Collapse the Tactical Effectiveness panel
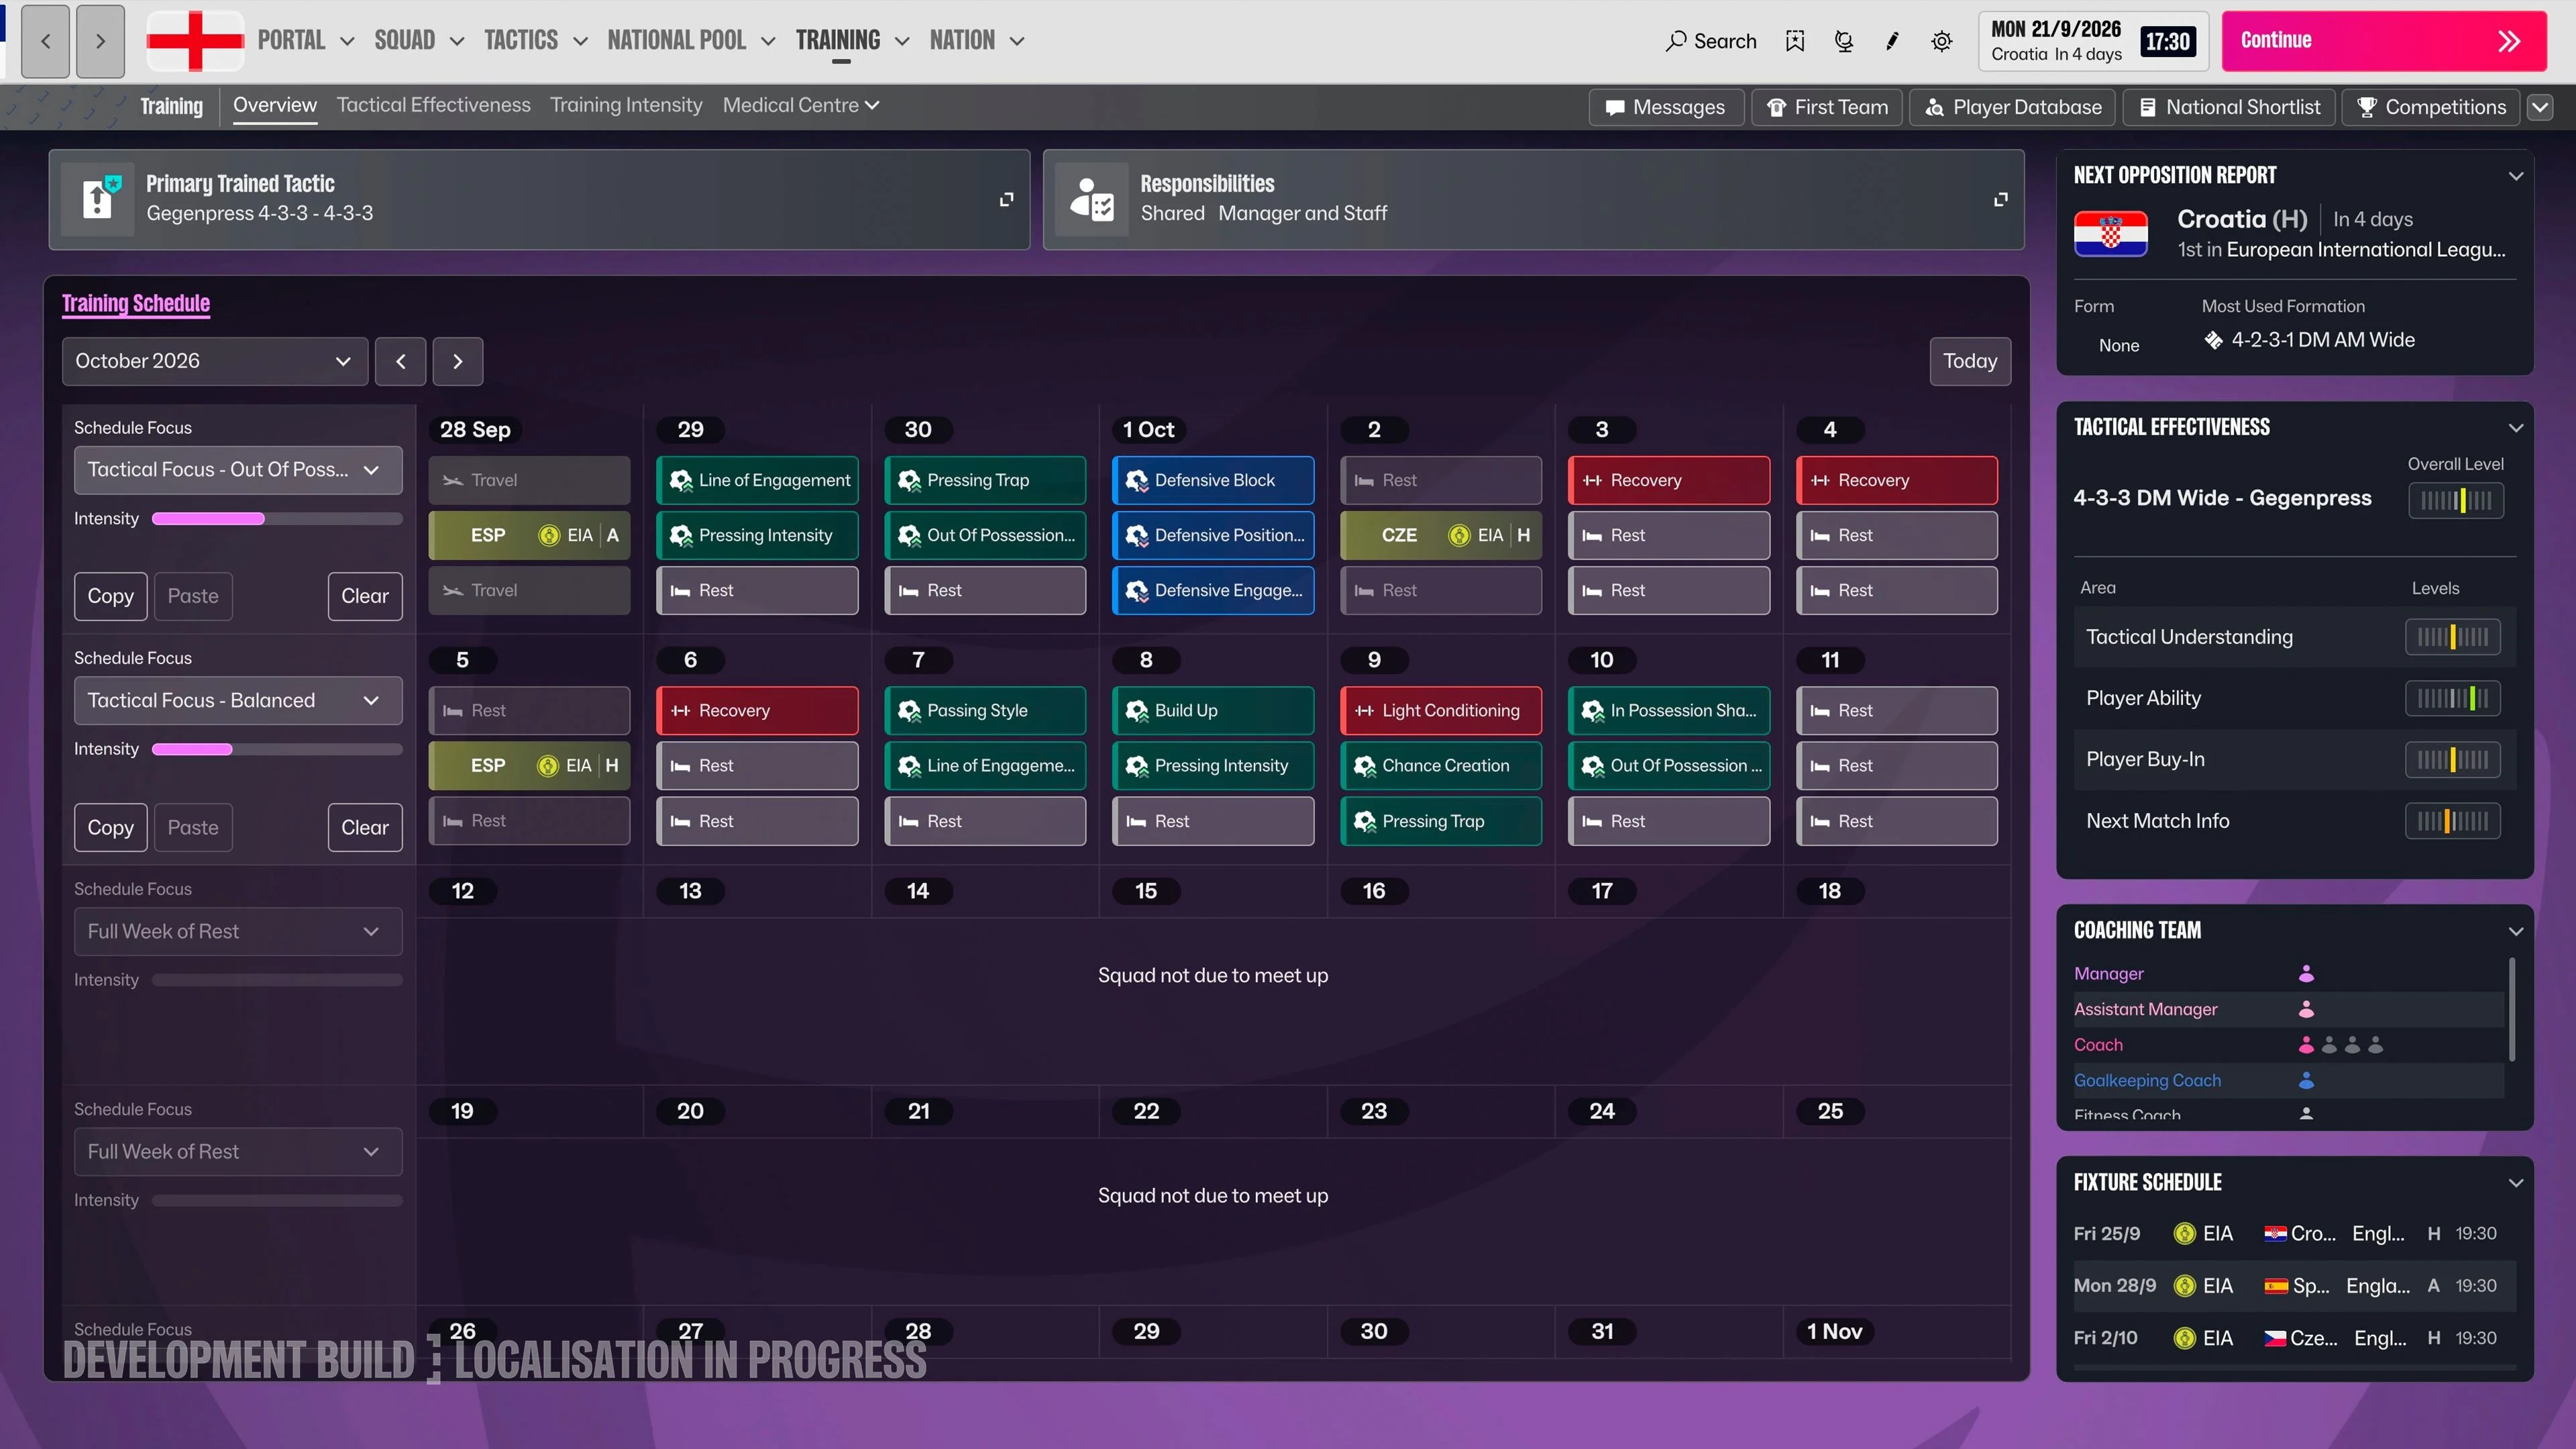2576x1449 pixels. 2515,428
